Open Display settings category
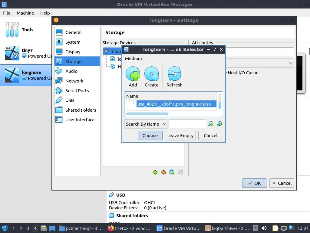This screenshot has width=310, height=233. pyautogui.click(x=77, y=52)
